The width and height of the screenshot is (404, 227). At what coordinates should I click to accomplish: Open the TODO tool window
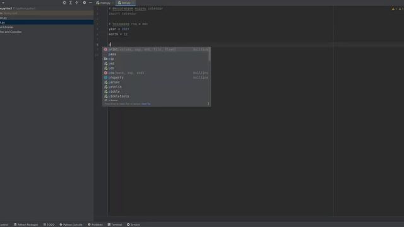click(x=49, y=224)
